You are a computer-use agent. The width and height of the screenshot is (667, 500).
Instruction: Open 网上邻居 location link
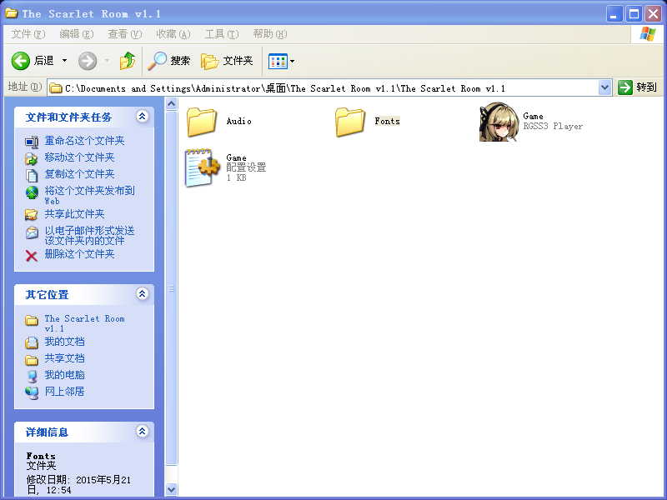click(65, 392)
